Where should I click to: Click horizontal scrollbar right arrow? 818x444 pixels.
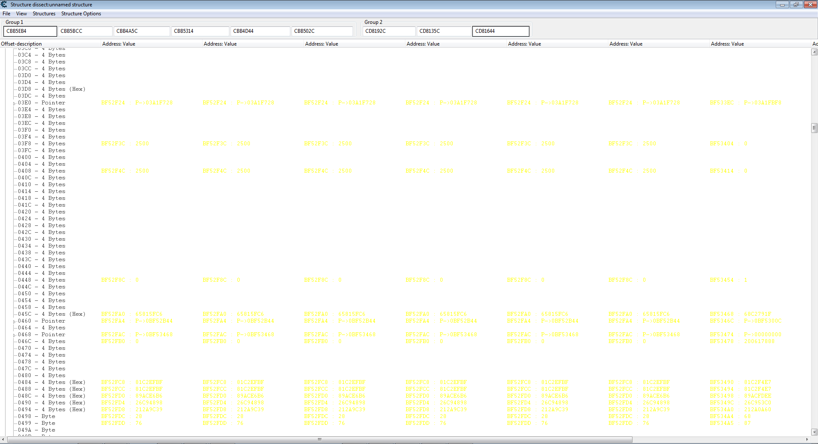coord(807,439)
